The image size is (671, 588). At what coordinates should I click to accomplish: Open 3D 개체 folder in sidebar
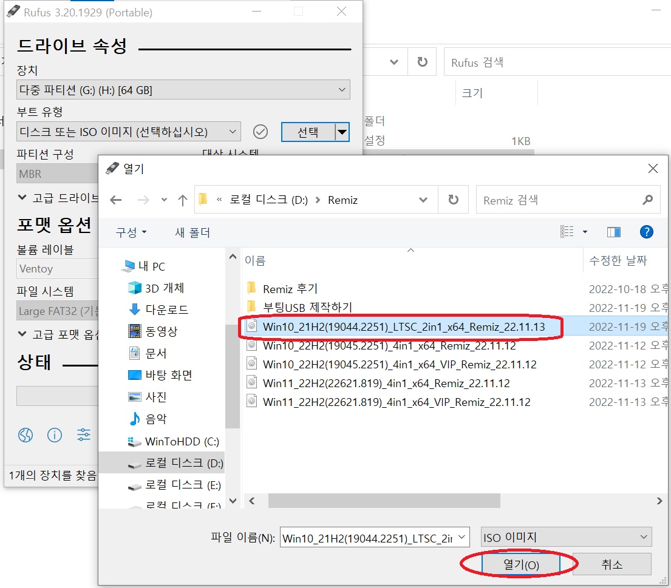tap(156, 288)
